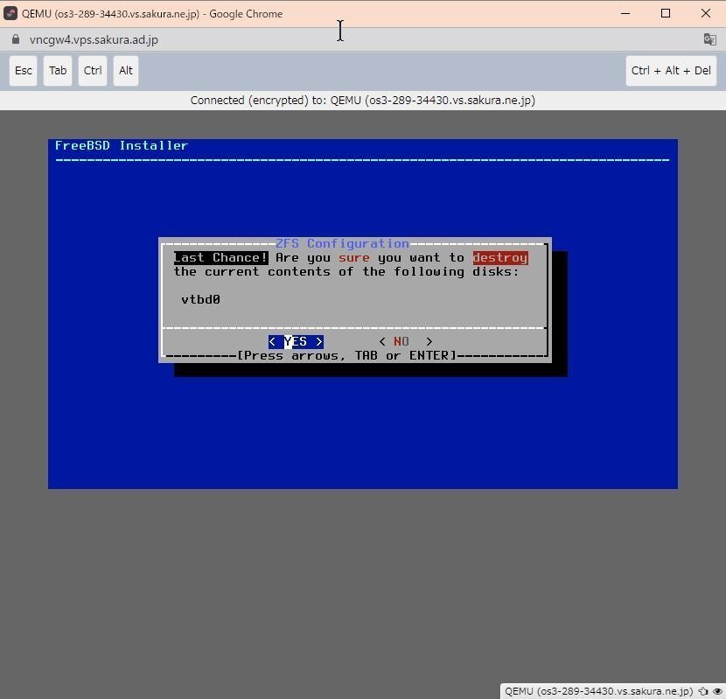The width and height of the screenshot is (726, 699).
Task: Select the vncgw4.vps.sakura.ad.jp address text
Action: pyautogui.click(x=94, y=40)
